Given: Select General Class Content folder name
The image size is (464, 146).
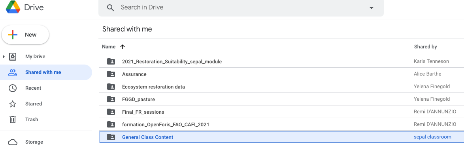Looking at the screenshot, I should click(148, 137).
